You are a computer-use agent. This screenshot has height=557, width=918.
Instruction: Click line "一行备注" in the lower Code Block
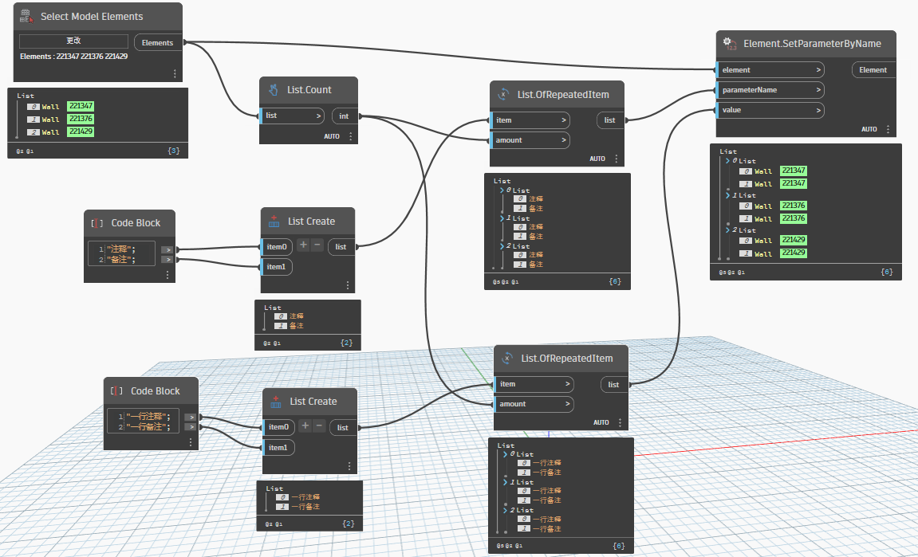click(148, 427)
